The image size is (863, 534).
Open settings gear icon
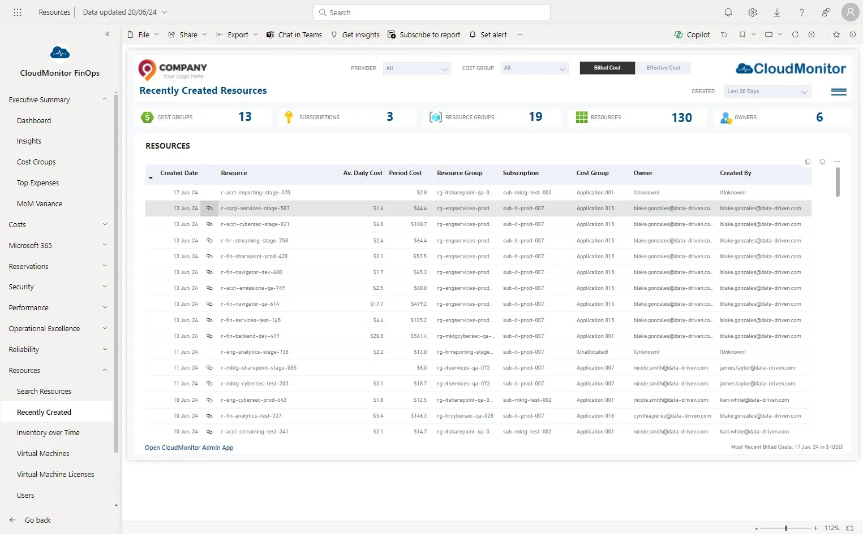(753, 12)
